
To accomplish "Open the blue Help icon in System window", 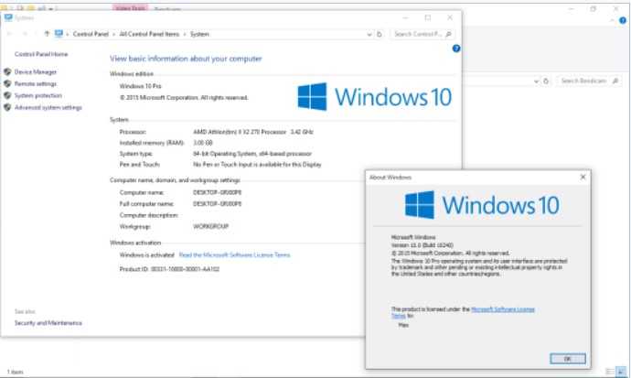I will pyautogui.click(x=455, y=49).
